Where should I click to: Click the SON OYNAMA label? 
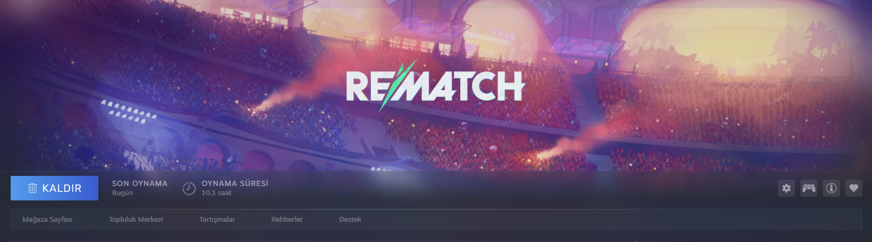point(140,183)
